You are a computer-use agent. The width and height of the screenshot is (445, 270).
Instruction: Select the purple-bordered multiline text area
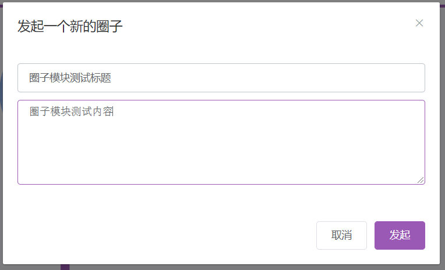pos(221,142)
